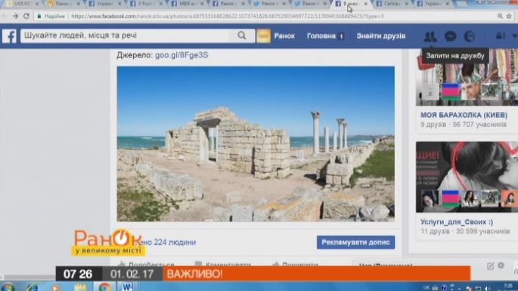Click the Ранок profile picture icon
Image resolution: width=518 pixels, height=291 pixels.
(263, 36)
